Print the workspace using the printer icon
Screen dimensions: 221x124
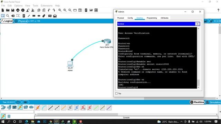click(x=18, y=10)
